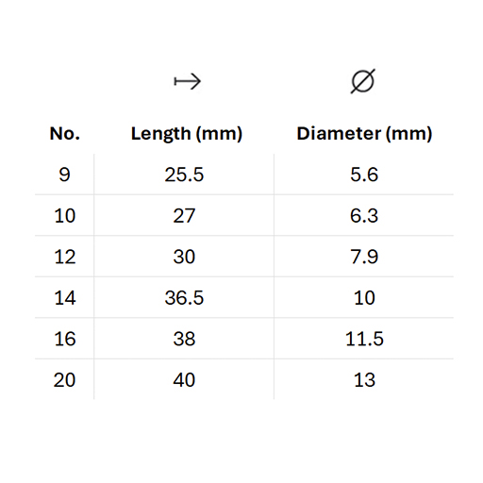Click size number 12 row label

click(65, 257)
